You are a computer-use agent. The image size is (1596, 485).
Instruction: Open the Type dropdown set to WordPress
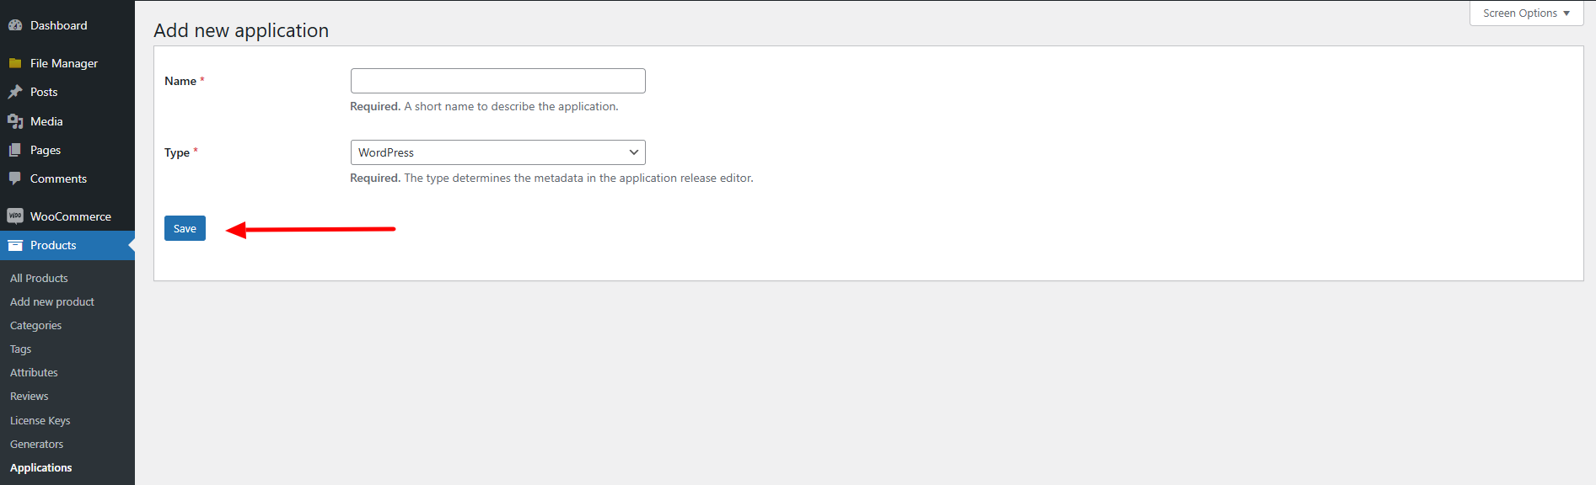click(x=497, y=152)
